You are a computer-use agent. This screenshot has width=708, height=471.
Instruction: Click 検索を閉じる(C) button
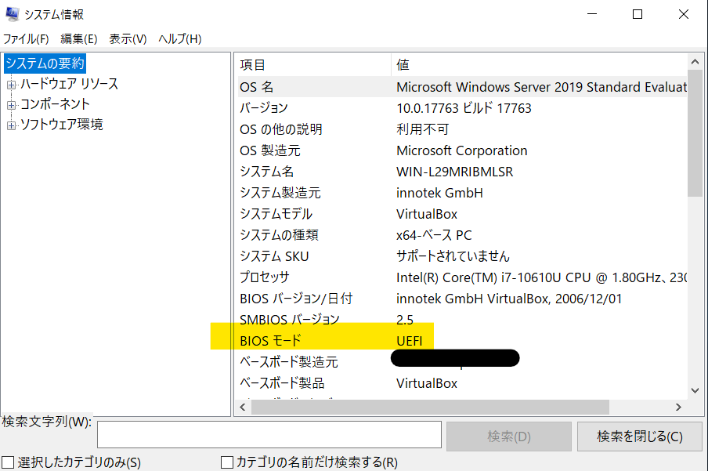pos(640,437)
